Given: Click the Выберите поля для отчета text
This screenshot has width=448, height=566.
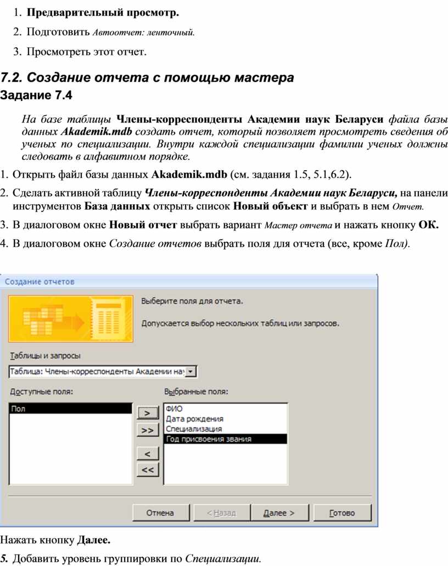Looking at the screenshot, I should [x=192, y=301].
